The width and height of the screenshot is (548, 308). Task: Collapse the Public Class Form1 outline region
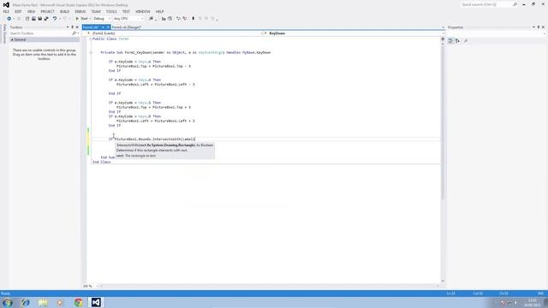tap(91, 38)
